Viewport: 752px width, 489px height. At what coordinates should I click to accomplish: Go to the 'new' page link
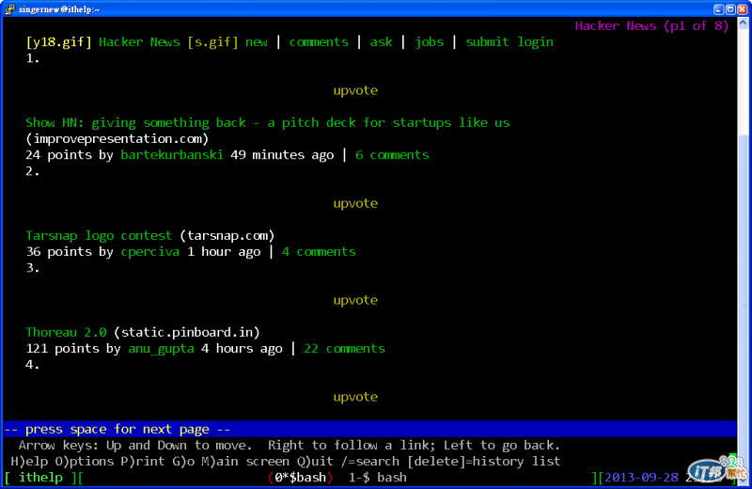coord(257,42)
